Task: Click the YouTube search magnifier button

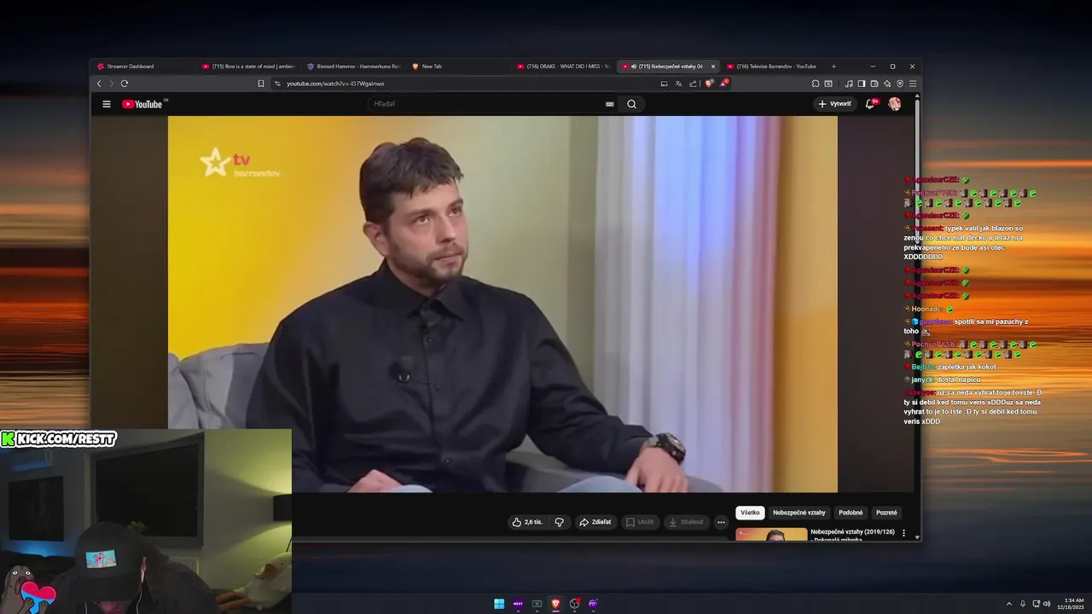Action: click(x=631, y=104)
